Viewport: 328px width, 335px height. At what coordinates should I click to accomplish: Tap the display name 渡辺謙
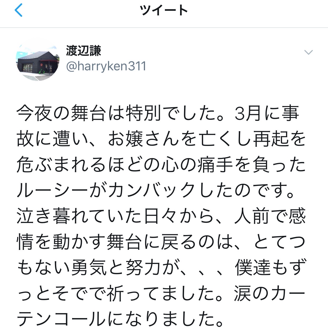(83, 51)
